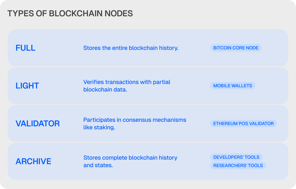
Task: Click the BITCOIN CORE NODE tag
Action: 236,48
